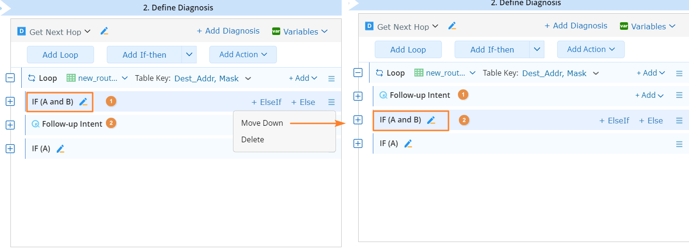This screenshot has width=689, height=251.
Task: Collapse the left Loop with minus box
Action: point(10,78)
